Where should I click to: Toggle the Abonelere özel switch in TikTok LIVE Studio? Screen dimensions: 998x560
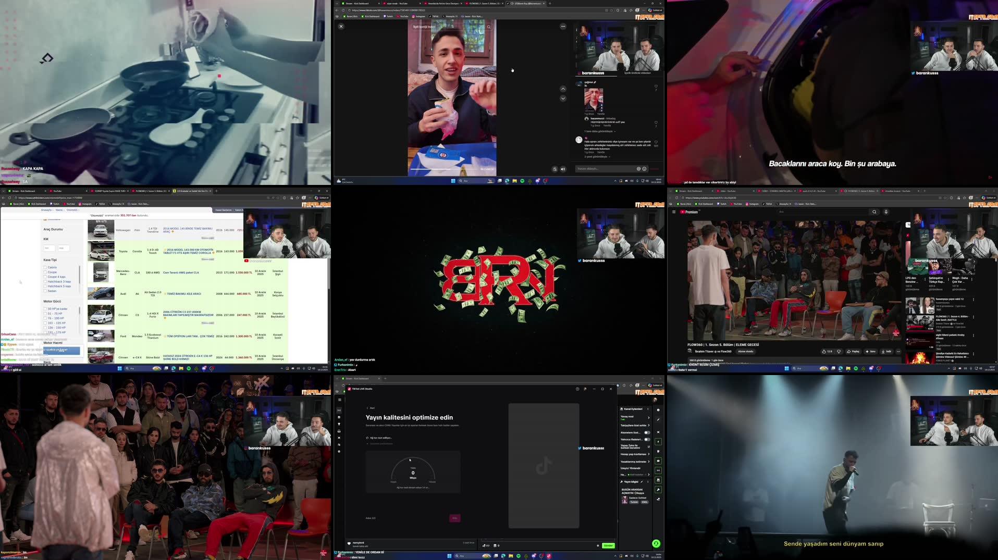tap(647, 432)
